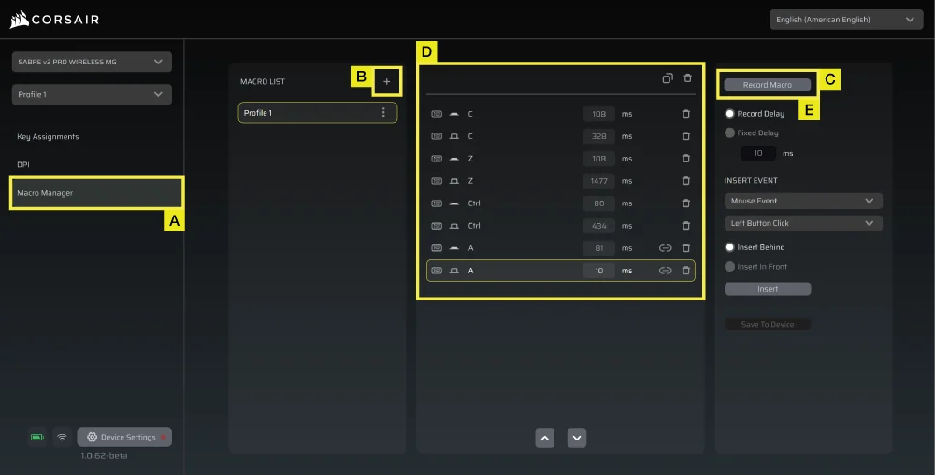Select the Record Delay radio option
Screen dimensions: 935x475
[729, 113]
